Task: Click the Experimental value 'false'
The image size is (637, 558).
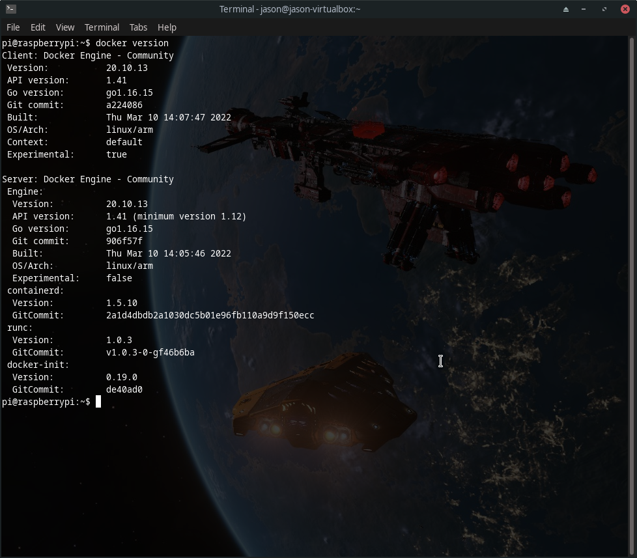Action: (119, 278)
